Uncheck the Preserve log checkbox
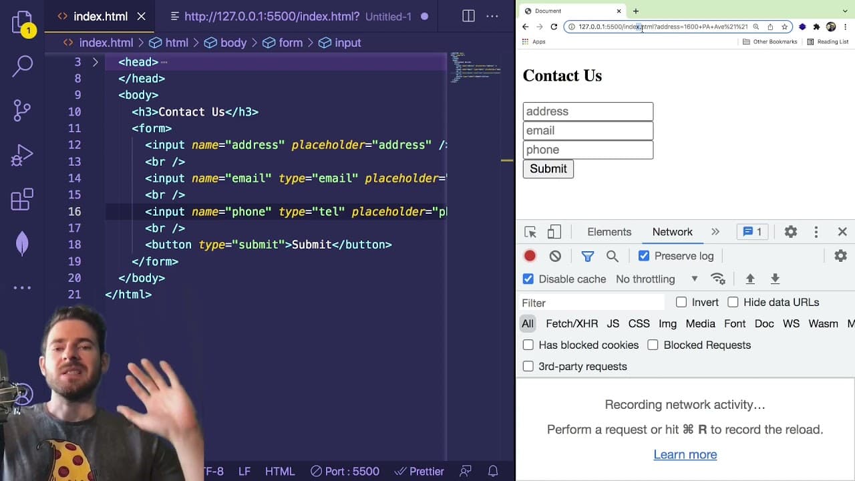Screen dimensions: 855x481 coord(644,256)
